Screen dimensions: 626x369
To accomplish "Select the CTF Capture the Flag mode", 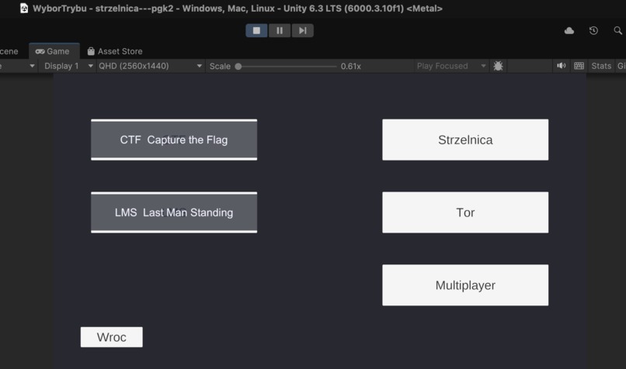I will tap(174, 140).
